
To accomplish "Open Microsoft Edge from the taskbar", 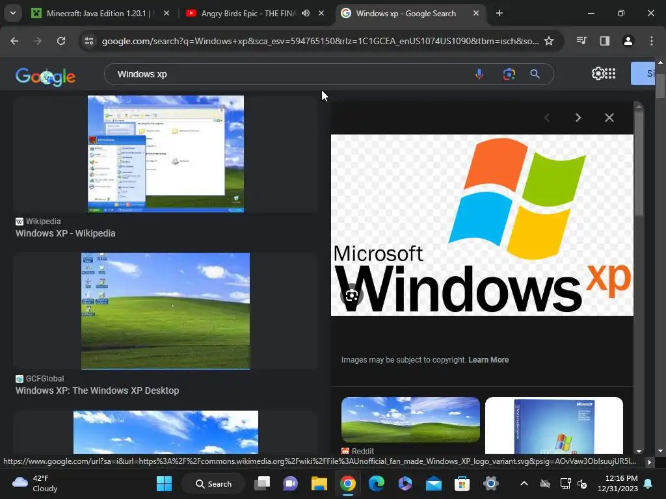I will coord(377,483).
